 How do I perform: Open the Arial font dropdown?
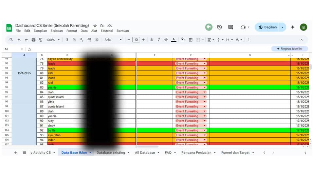pyautogui.click(x=113, y=40)
